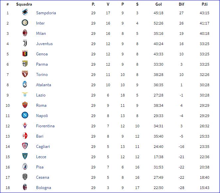Open the Lazio team link
The image size is (220, 193).
41,95
